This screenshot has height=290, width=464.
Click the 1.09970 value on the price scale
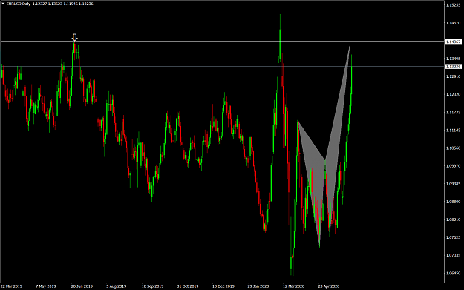pos(453,166)
